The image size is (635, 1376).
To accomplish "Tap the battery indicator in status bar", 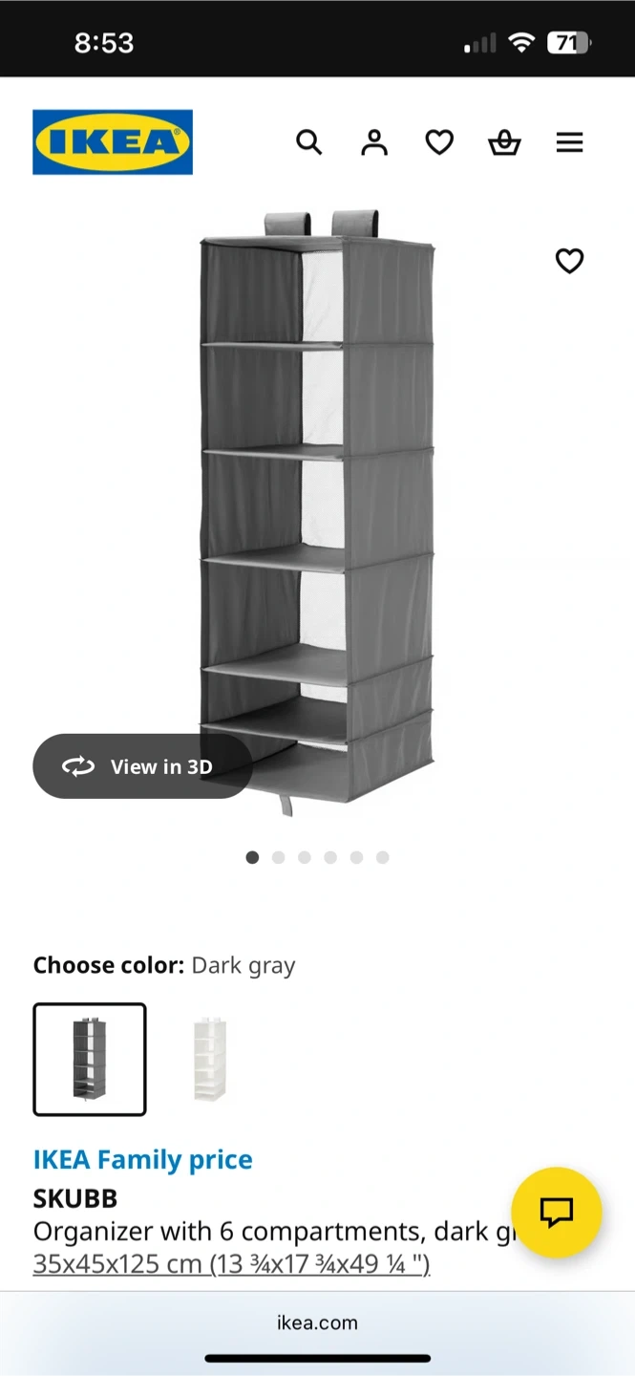I will pos(569,42).
